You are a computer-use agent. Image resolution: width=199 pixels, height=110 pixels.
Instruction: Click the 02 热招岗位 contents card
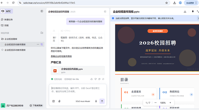[177, 94]
